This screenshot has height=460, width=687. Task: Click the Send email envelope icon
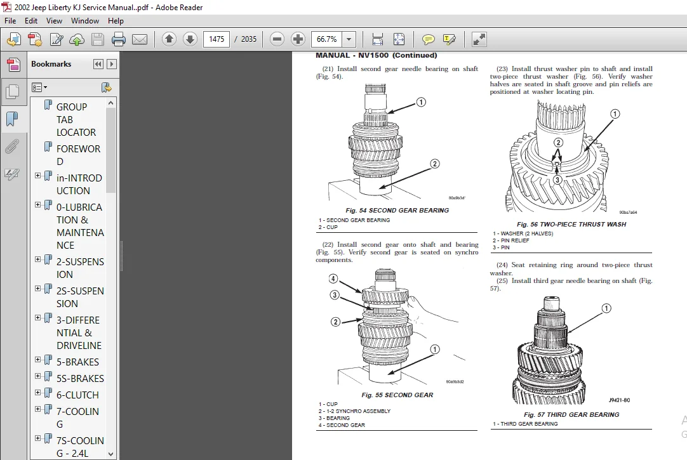pos(140,39)
